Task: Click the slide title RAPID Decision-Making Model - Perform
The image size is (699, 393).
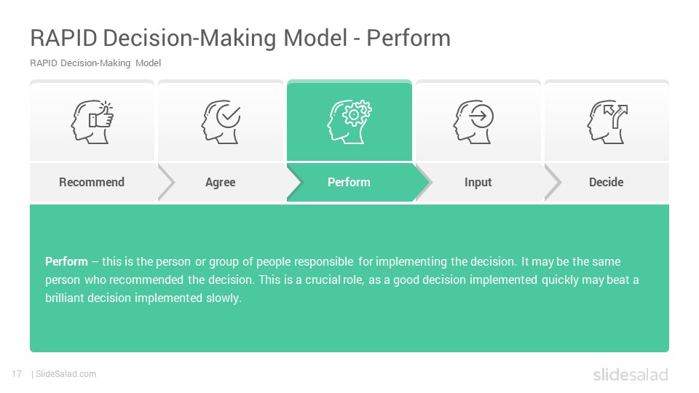Action: 240,38
